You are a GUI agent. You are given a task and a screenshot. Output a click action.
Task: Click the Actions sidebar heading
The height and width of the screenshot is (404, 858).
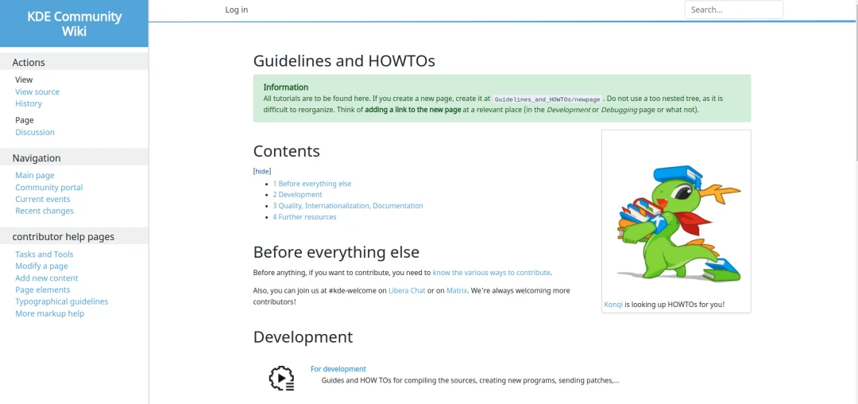coord(29,62)
